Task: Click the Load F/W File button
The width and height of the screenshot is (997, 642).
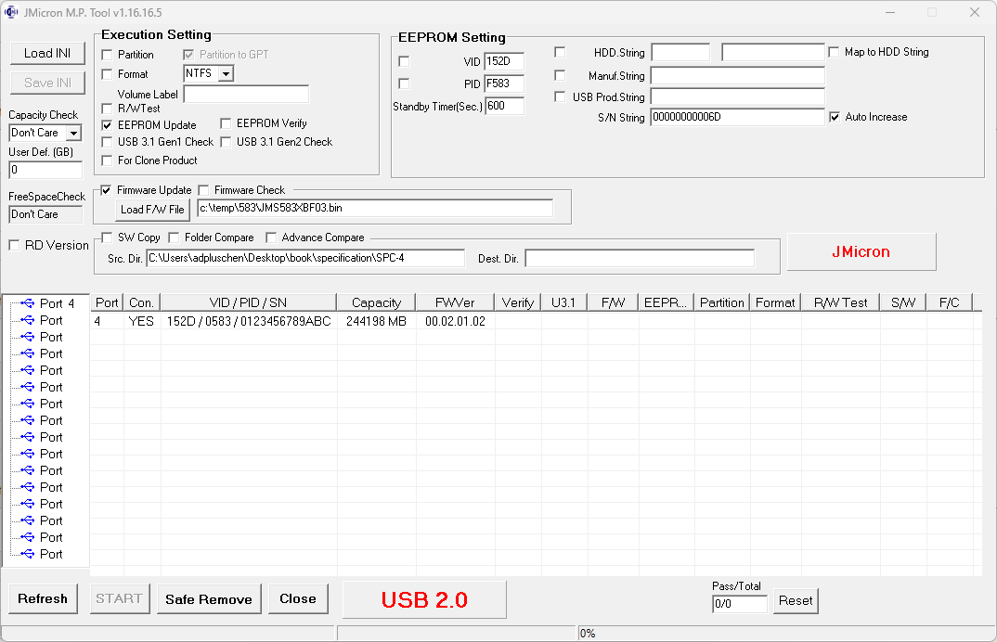Action: tap(152, 209)
